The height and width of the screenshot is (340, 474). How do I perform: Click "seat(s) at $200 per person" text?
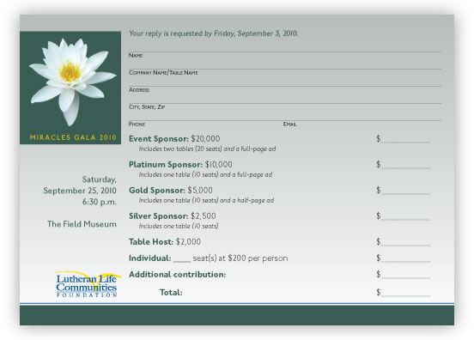point(240,258)
